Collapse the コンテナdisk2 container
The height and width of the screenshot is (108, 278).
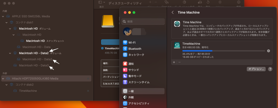[x=6, y=85]
